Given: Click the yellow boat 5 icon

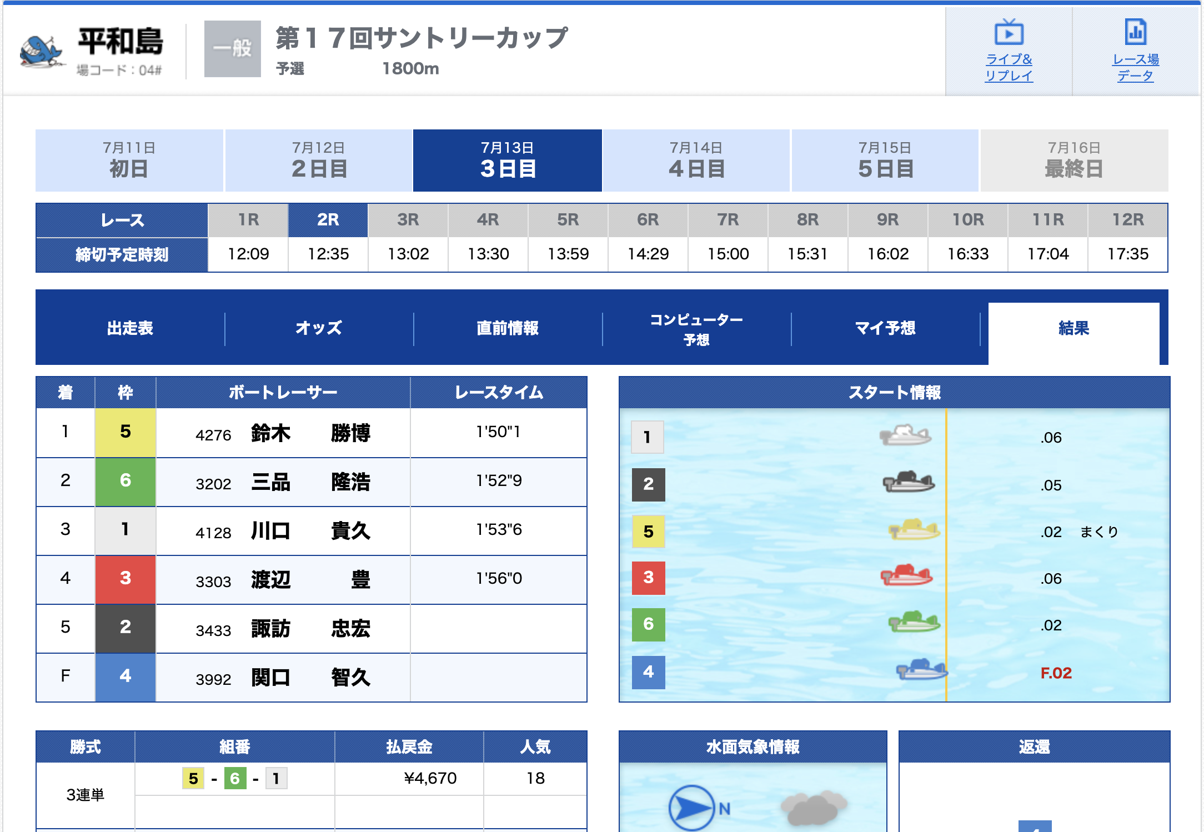Looking at the screenshot, I should (x=914, y=530).
